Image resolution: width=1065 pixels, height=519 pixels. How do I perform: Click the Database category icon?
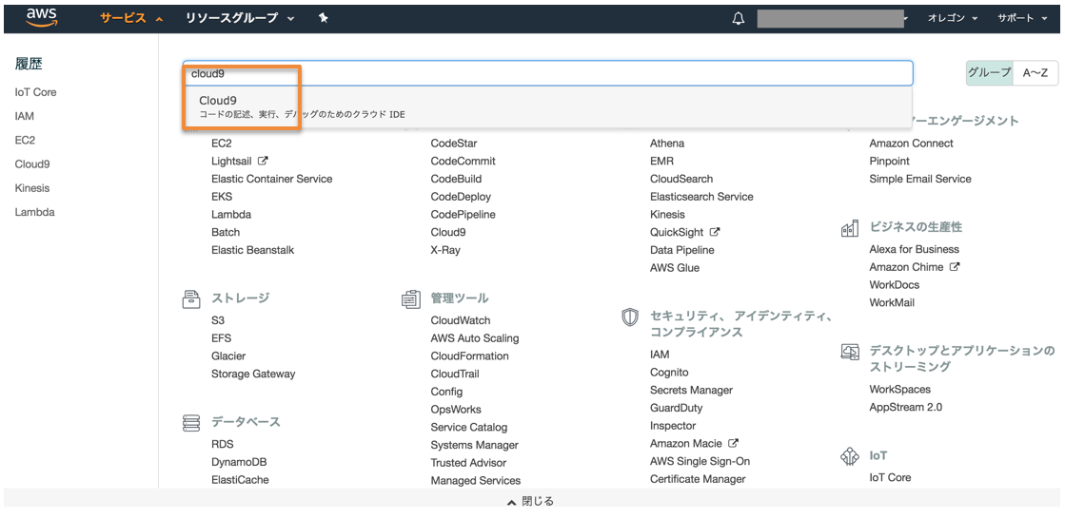pos(191,423)
